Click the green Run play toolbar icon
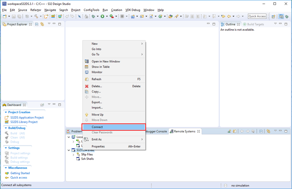The width and height of the screenshot is (292, 189). [102, 16]
